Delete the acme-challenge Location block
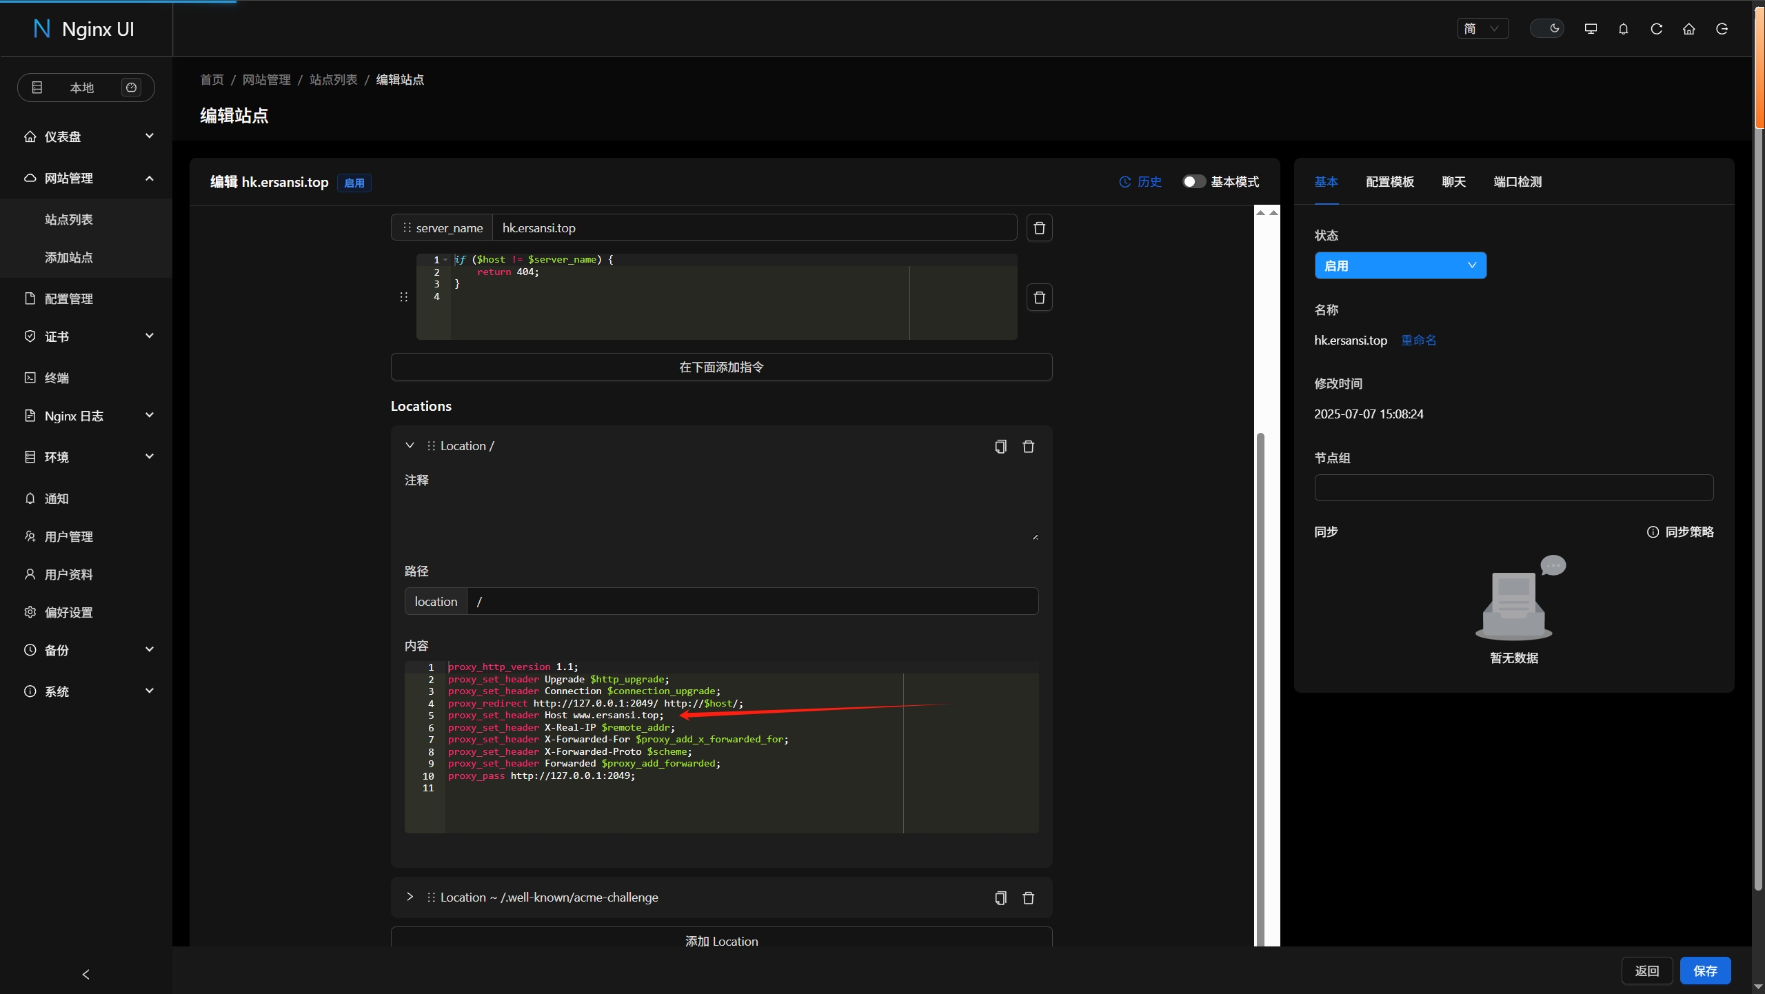The height and width of the screenshot is (994, 1765). [x=1028, y=897]
